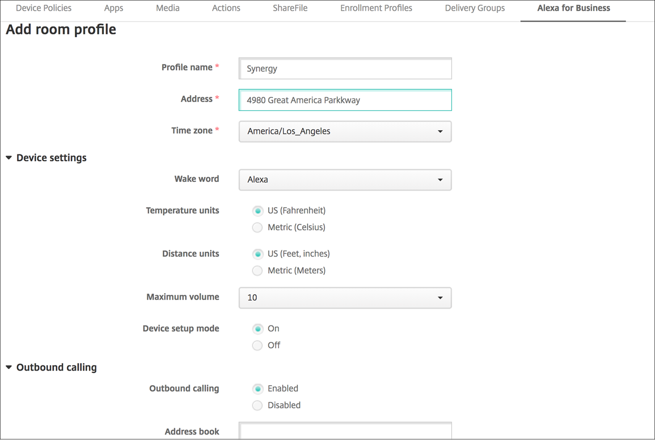Expand the Maximum volume dropdown
655x440 pixels.
pos(345,297)
